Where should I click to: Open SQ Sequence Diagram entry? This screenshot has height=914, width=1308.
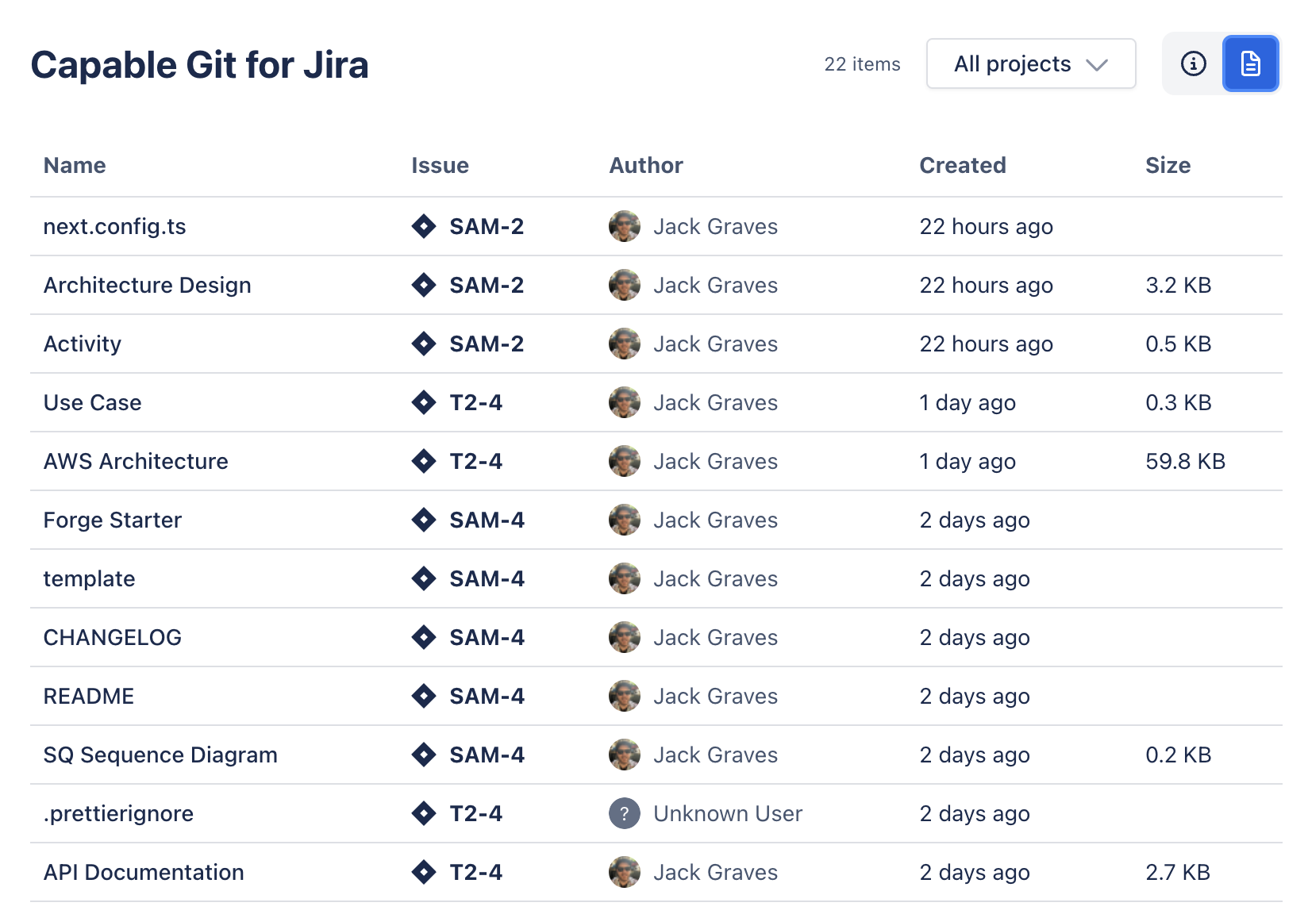[160, 755]
